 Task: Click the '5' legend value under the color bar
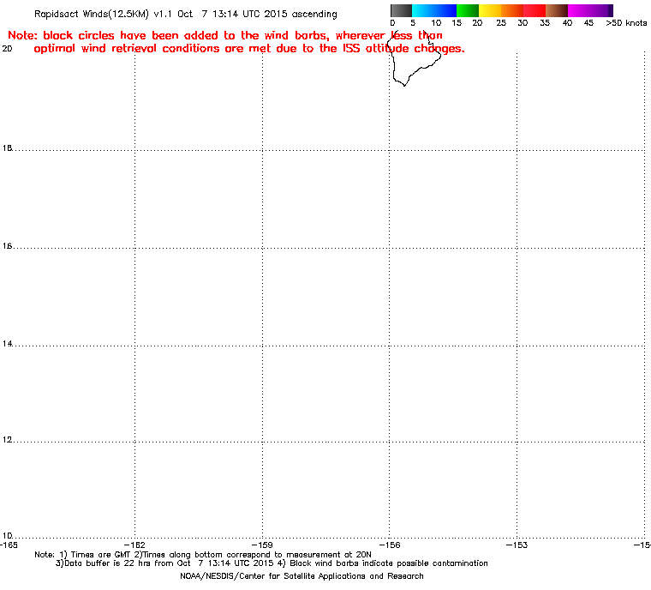(413, 23)
